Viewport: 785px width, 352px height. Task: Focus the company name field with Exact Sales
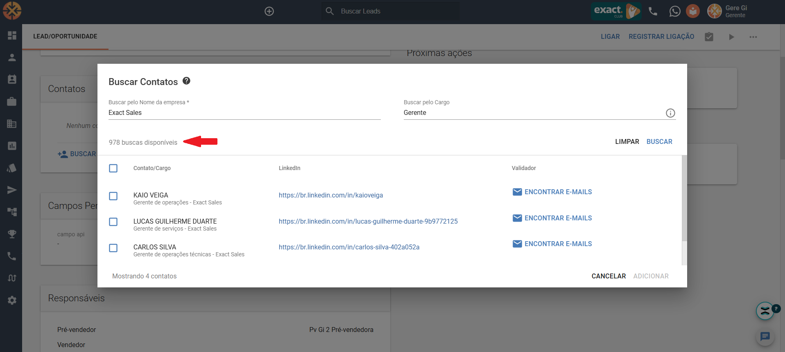tap(244, 113)
